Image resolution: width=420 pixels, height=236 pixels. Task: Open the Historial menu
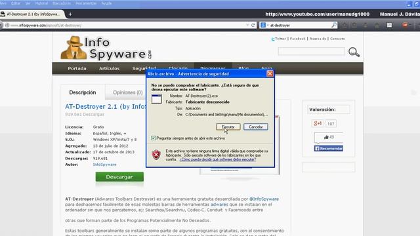tap(41, 3)
